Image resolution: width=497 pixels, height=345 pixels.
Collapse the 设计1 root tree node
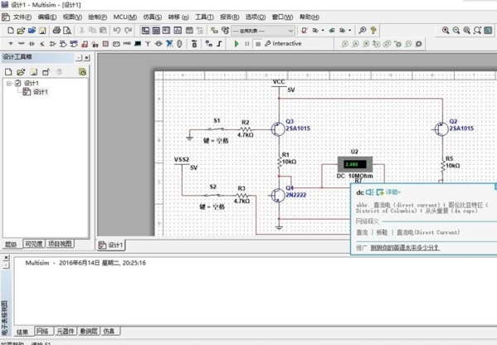point(9,83)
